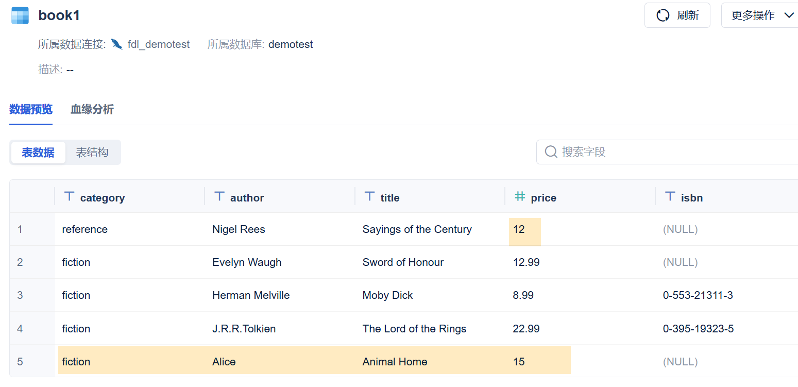Click the chevron arrow on 更多操作
The width and height of the screenshot is (798, 387).
coord(789,15)
